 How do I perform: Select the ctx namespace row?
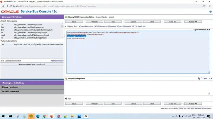click(x=31, y=24)
